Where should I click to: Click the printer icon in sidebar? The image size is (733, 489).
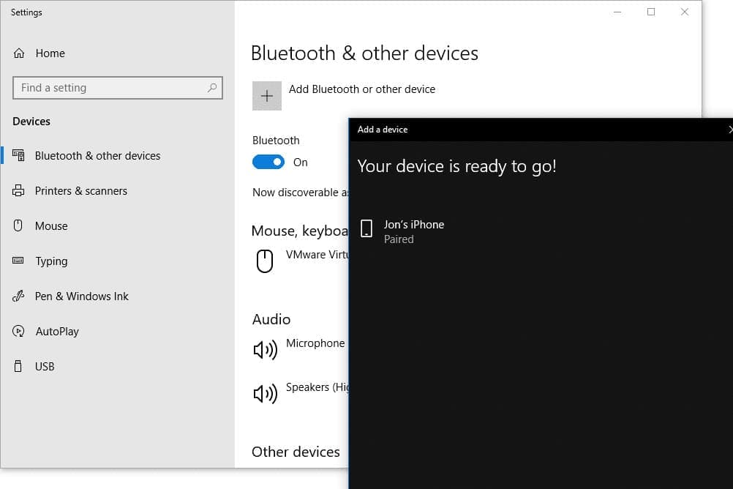(18, 190)
